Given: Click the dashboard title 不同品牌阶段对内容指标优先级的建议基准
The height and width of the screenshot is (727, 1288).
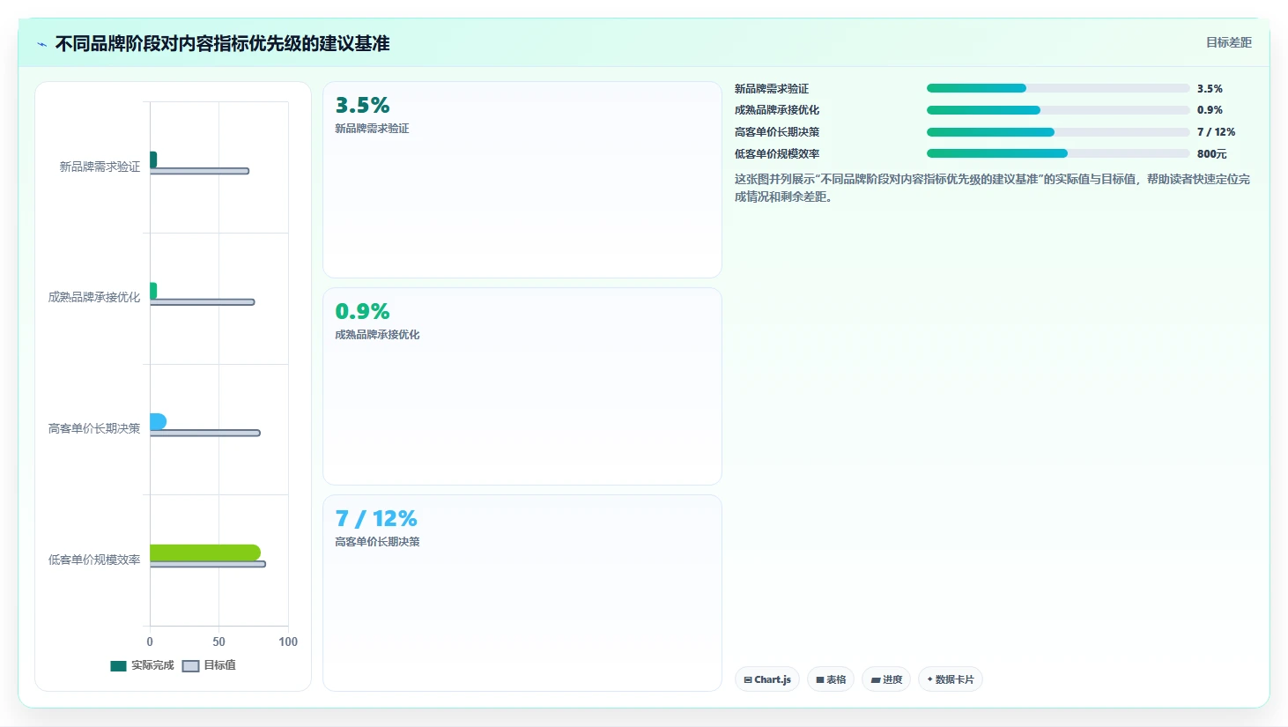Looking at the screenshot, I should tap(222, 44).
